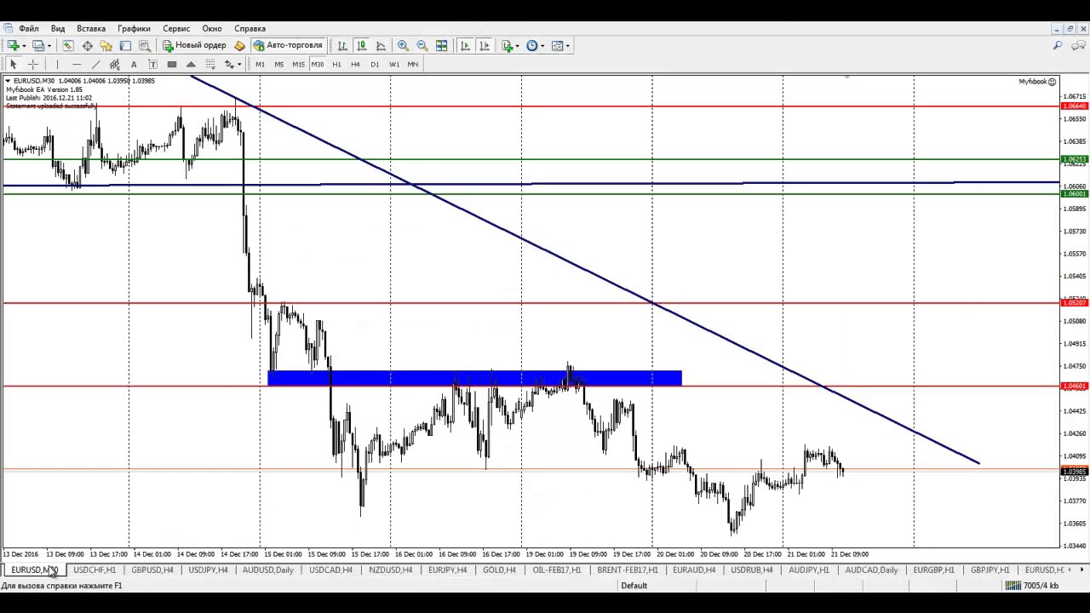The height and width of the screenshot is (613, 1090).
Task: Open the Indicators list icon
Action: click(x=506, y=45)
